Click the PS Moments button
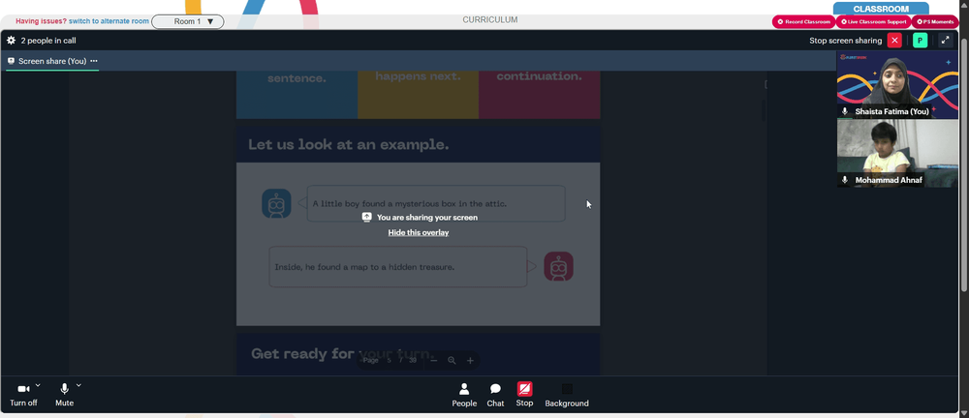 click(x=935, y=21)
